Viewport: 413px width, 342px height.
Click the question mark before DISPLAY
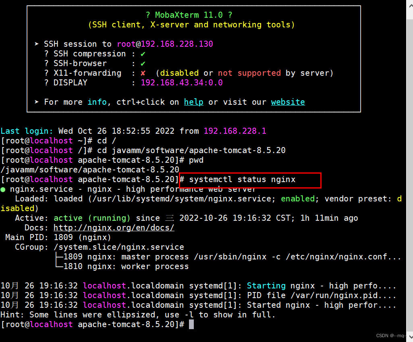46,83
